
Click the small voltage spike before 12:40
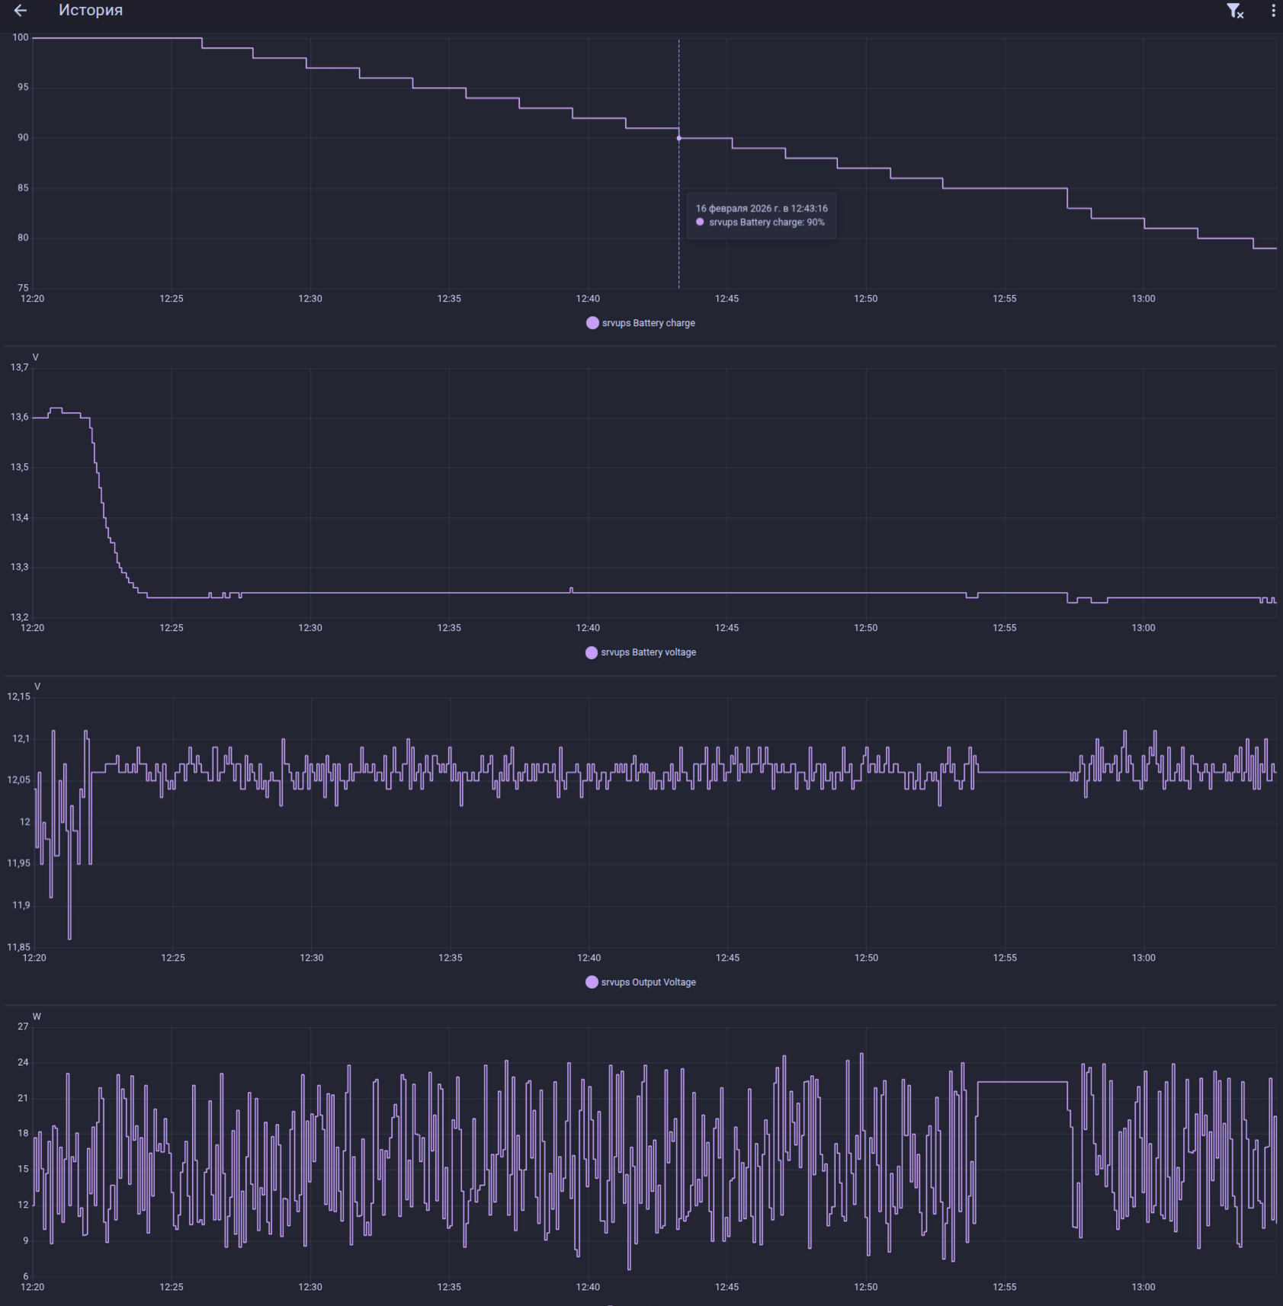pos(572,589)
